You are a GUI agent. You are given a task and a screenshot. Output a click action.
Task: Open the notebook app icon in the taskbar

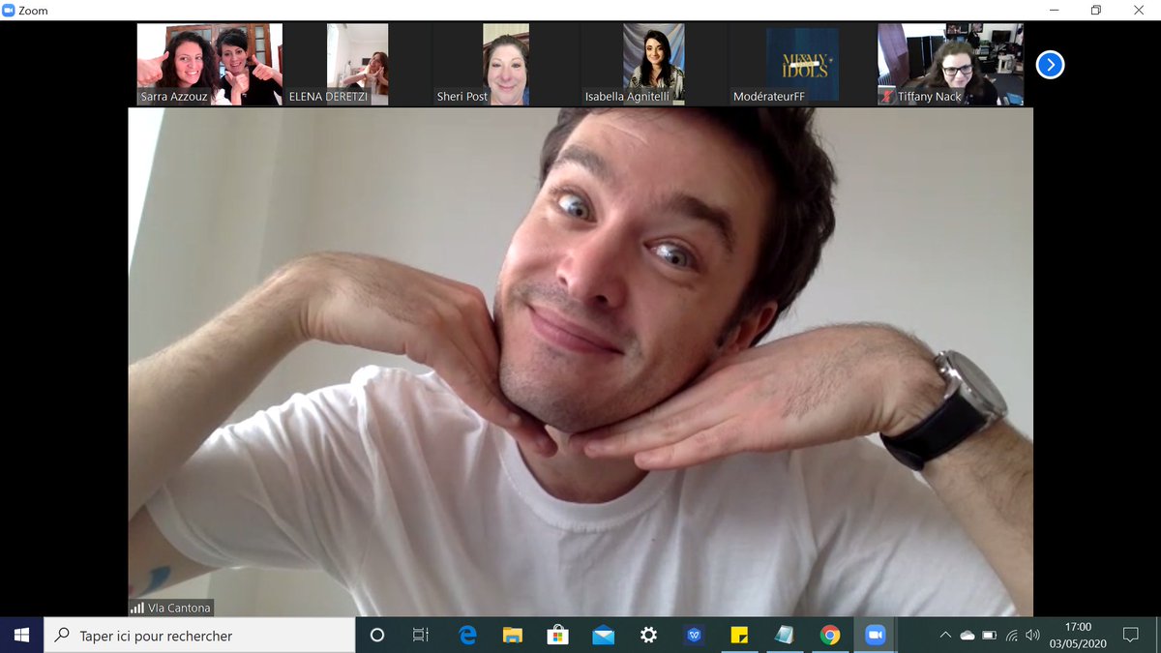click(x=785, y=636)
